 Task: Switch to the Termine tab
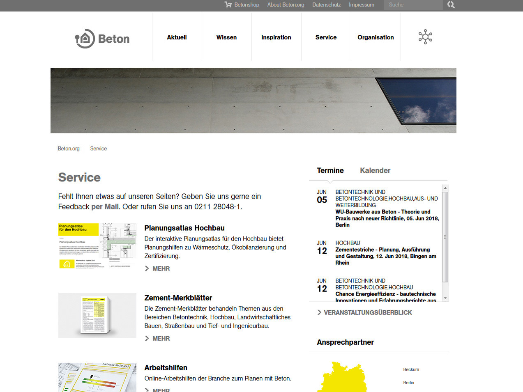click(x=330, y=170)
